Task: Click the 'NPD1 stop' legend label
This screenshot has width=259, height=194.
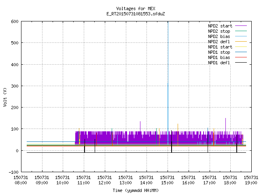Action: click(219, 52)
